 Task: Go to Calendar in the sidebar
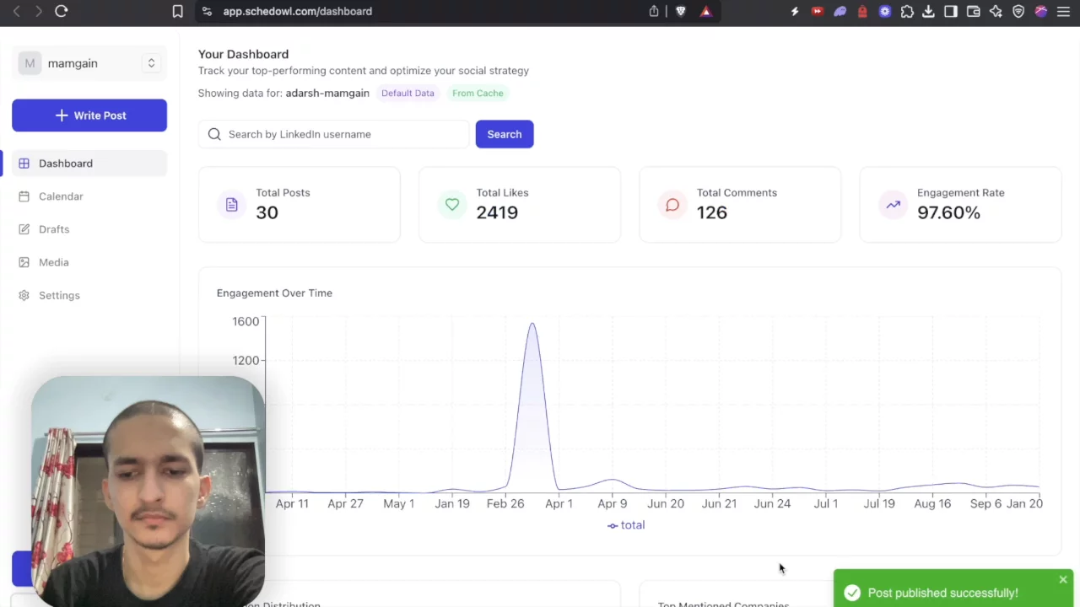[61, 196]
